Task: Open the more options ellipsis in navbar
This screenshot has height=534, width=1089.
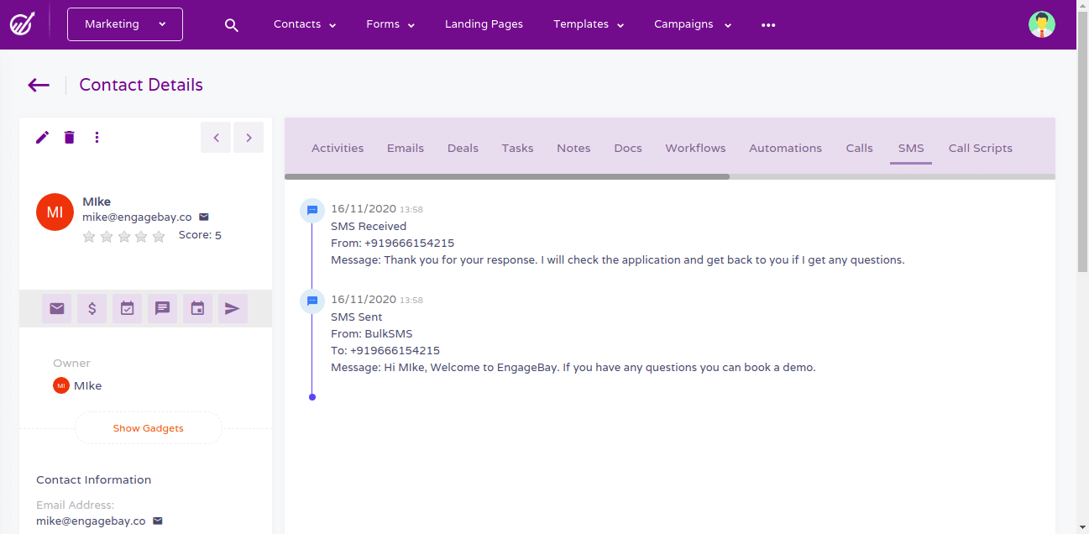Action: (x=768, y=25)
